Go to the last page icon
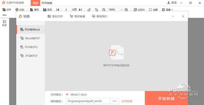 point(80,10)
